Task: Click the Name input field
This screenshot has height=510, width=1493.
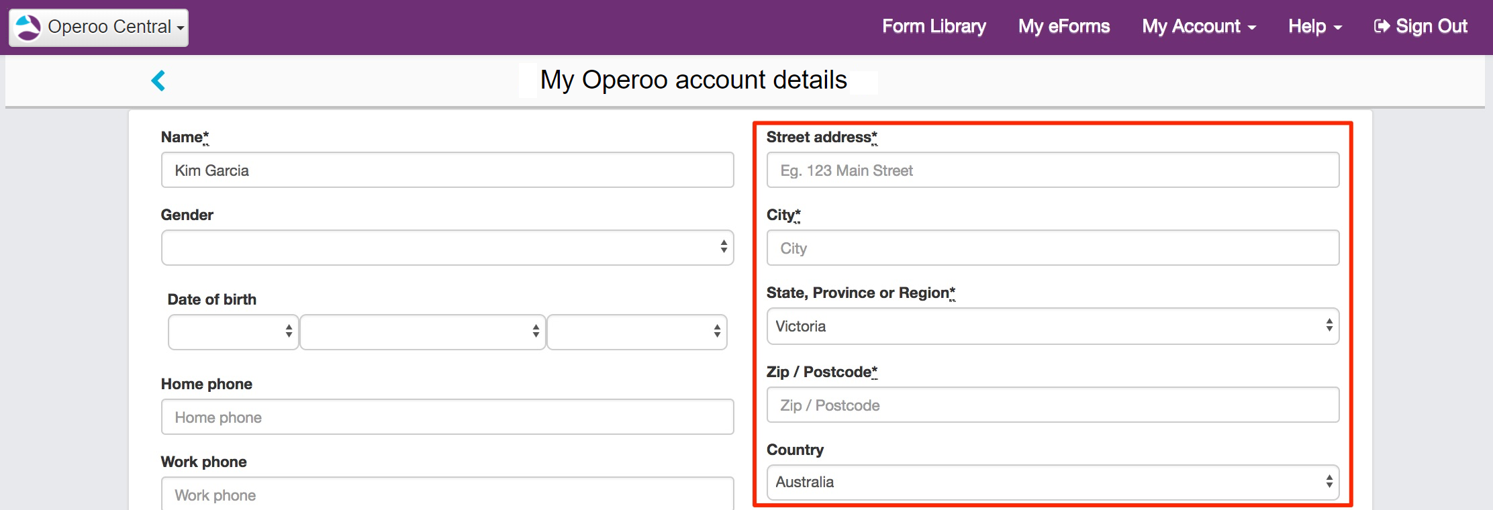Action: click(x=447, y=170)
